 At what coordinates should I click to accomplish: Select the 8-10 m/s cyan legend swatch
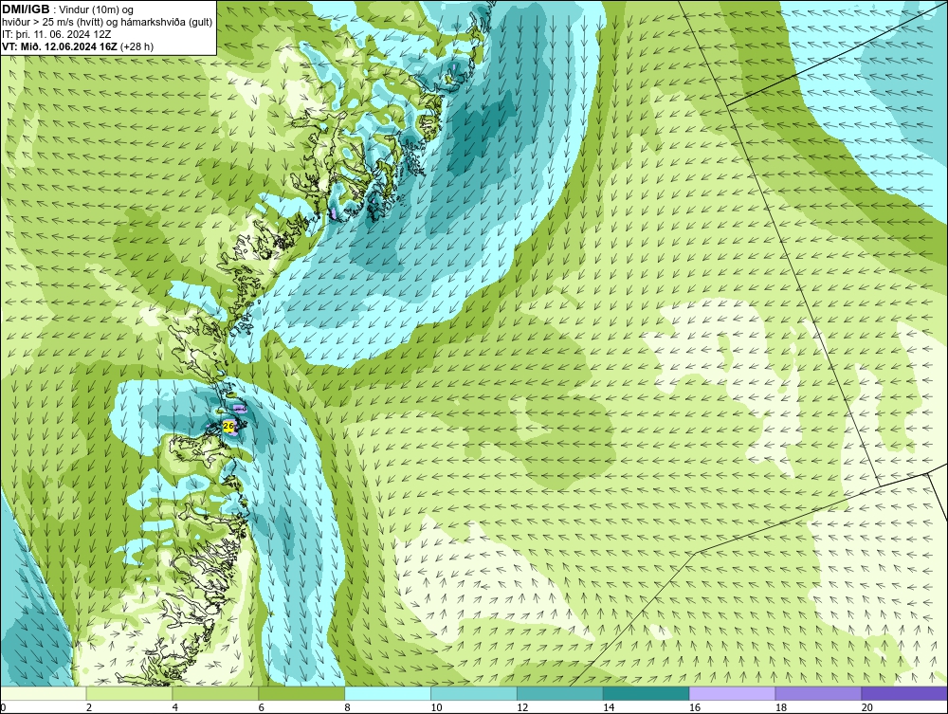tap(388, 693)
